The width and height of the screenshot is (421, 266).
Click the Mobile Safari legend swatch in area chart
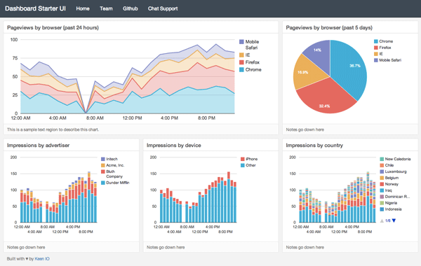[x=241, y=42]
